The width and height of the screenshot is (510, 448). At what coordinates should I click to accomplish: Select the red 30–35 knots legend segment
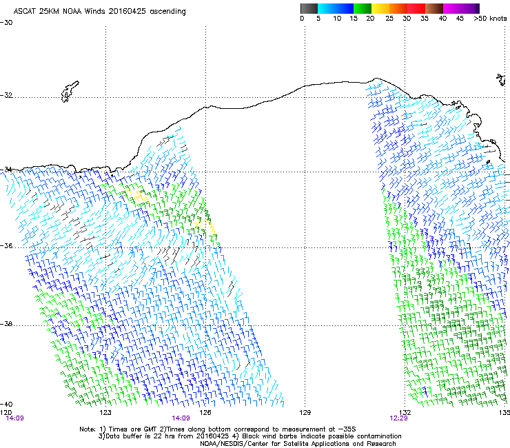[416, 8]
